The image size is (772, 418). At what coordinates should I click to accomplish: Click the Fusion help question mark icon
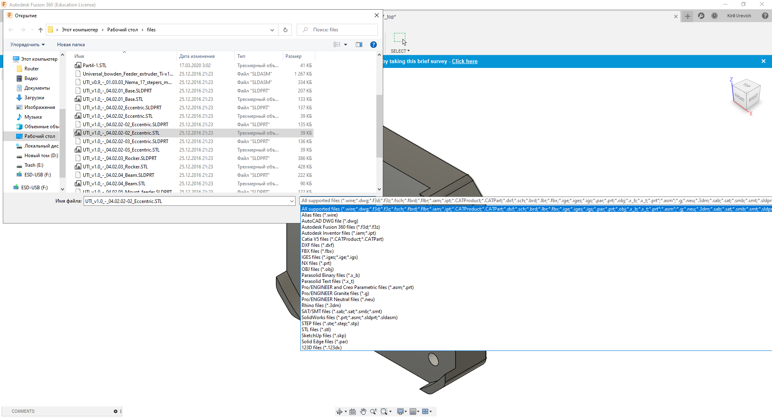765,16
